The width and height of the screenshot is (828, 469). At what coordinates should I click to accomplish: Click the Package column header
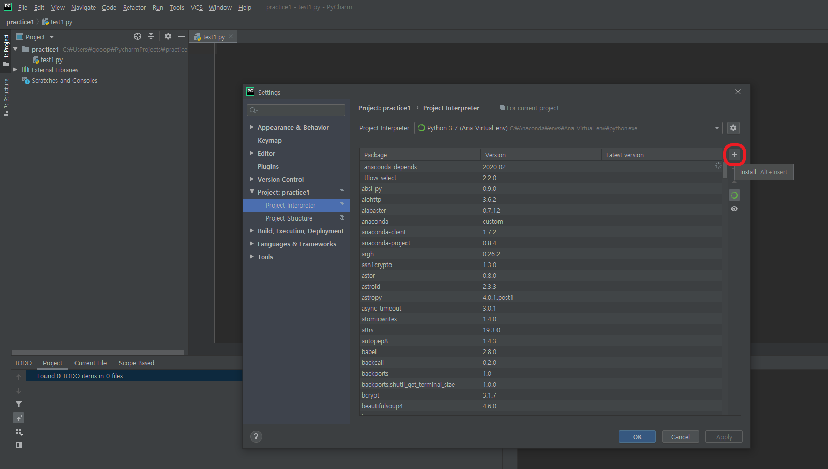click(x=420, y=155)
